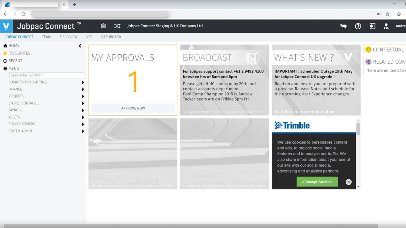
Task: Open the Payroll menu item
Action: click(x=16, y=110)
